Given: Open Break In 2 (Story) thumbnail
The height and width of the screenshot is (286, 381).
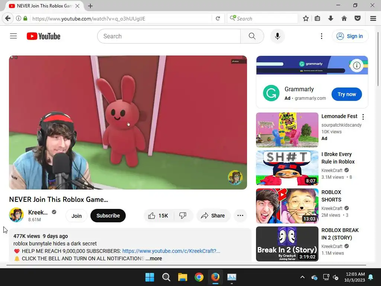Looking at the screenshot, I should click(x=287, y=244).
